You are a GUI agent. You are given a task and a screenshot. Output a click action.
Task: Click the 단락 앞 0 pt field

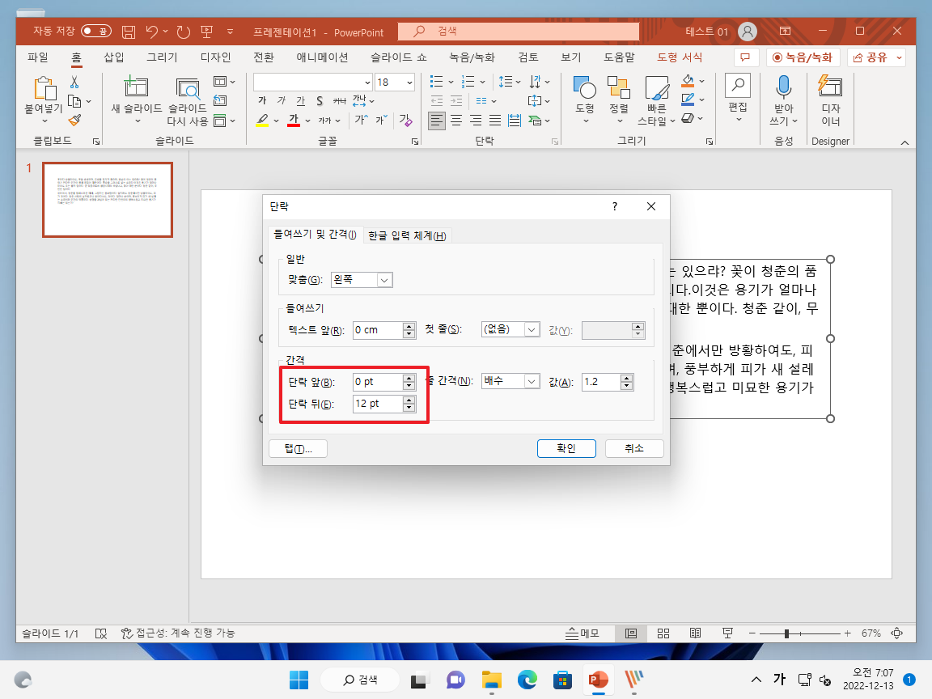click(378, 382)
